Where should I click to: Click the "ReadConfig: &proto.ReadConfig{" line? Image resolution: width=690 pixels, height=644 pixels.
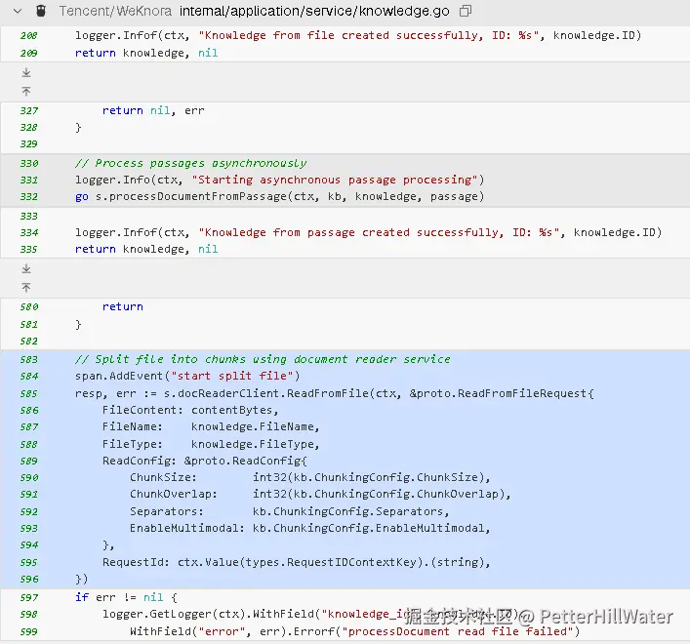pyautogui.click(x=205, y=461)
